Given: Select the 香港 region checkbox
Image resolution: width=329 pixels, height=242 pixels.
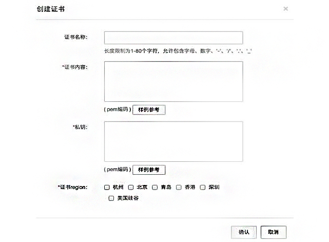Looking at the screenshot, I should click(179, 188).
